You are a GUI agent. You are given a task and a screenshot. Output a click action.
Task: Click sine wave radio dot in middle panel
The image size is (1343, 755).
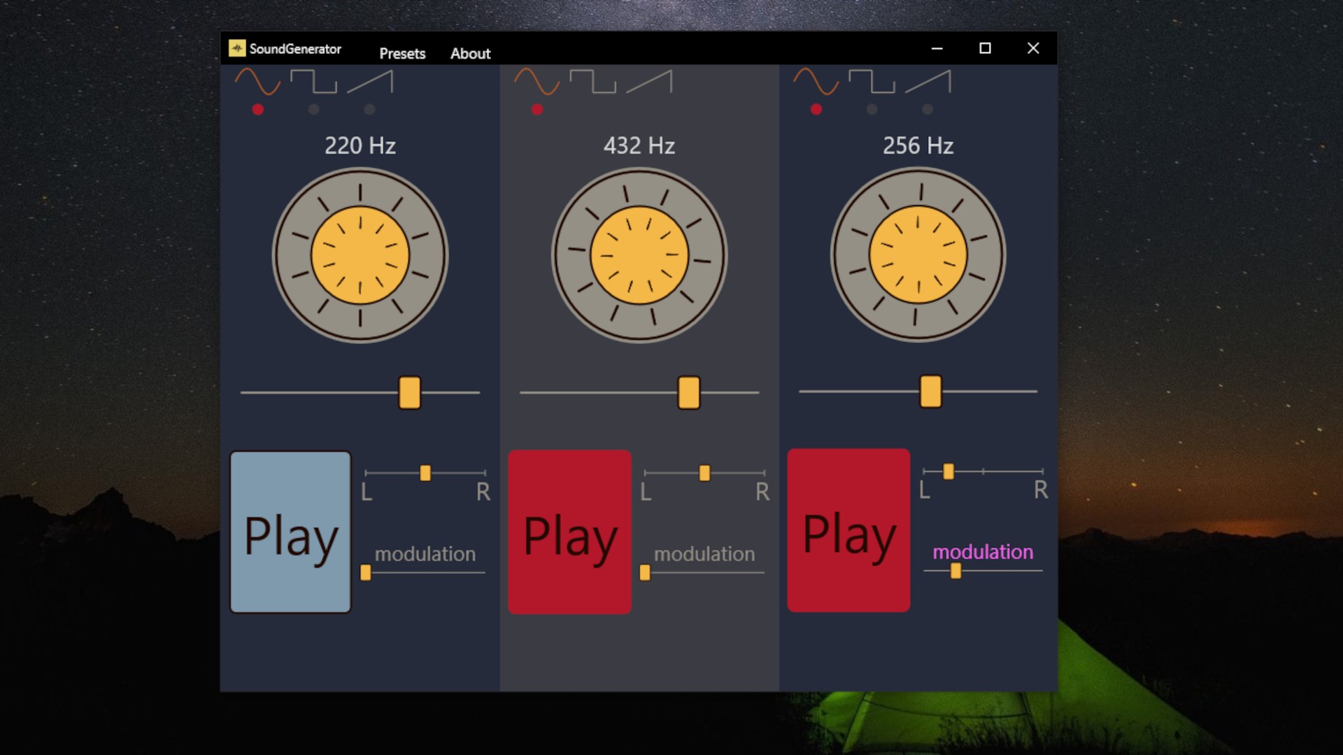pyautogui.click(x=537, y=110)
